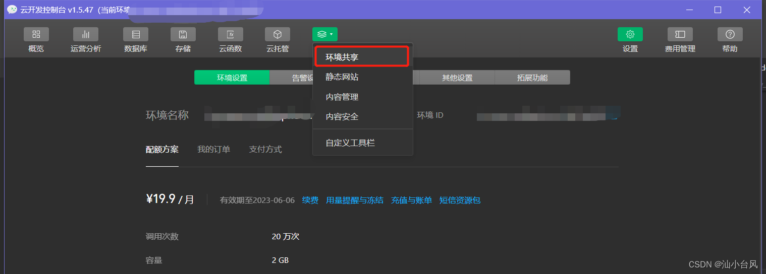Switch to the 环境设置 tab

click(x=232, y=78)
